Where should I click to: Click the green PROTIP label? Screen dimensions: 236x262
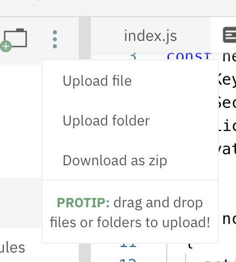coord(83,203)
